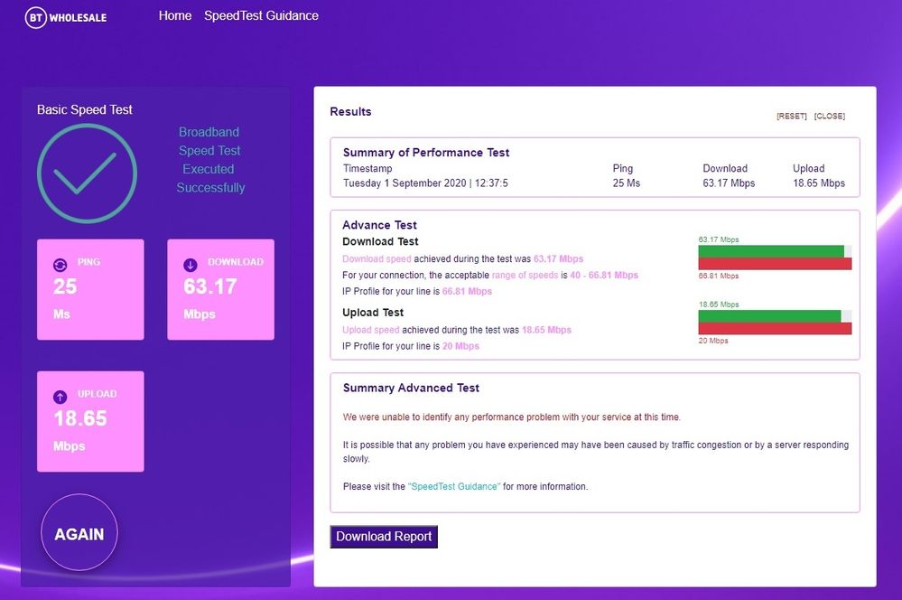
Task: Select the 63.17 Mbps download tile
Action: (x=220, y=289)
